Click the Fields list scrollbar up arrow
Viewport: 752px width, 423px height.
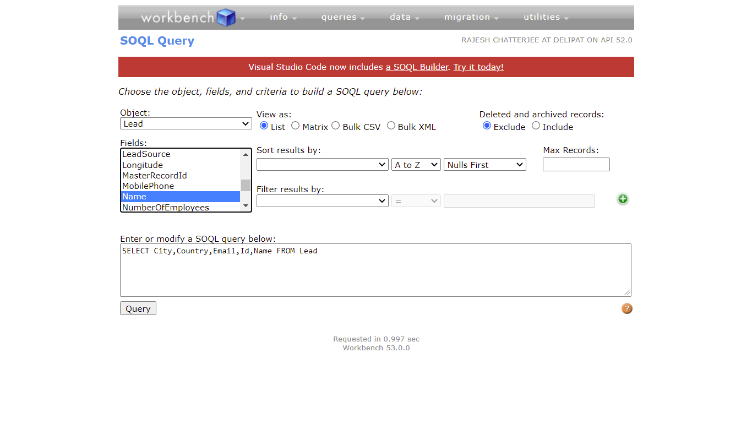coord(246,154)
